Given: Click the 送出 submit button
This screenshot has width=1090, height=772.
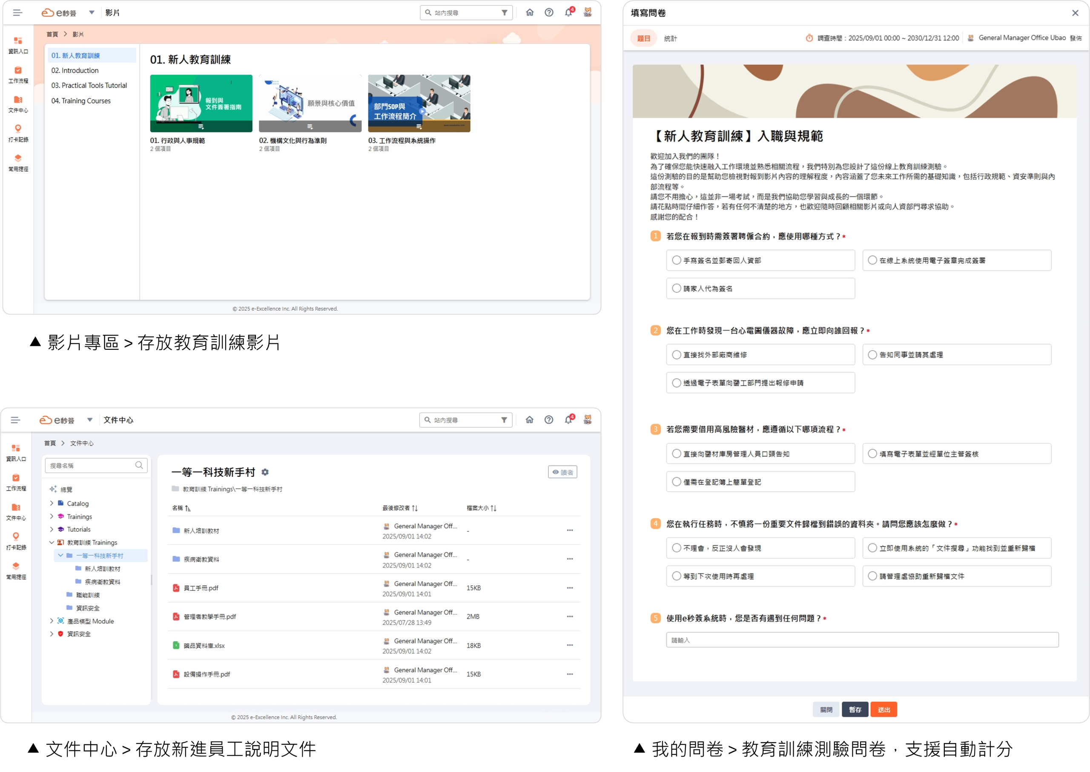Looking at the screenshot, I should coord(883,709).
